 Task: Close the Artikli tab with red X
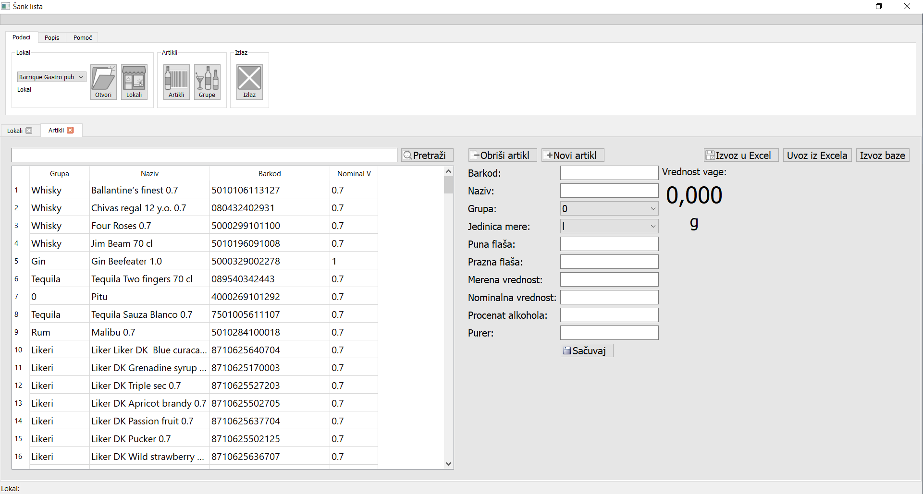[x=71, y=130]
